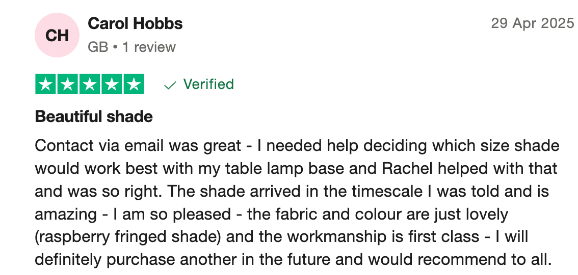
Task: Click the phrase raspberry fringed shade
Action: click(x=128, y=237)
